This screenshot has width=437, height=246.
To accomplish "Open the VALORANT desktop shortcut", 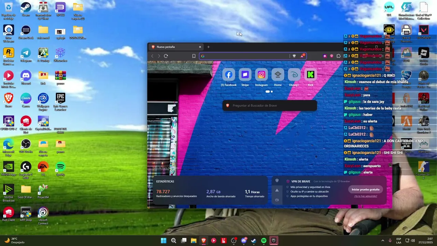I will pos(424,32).
